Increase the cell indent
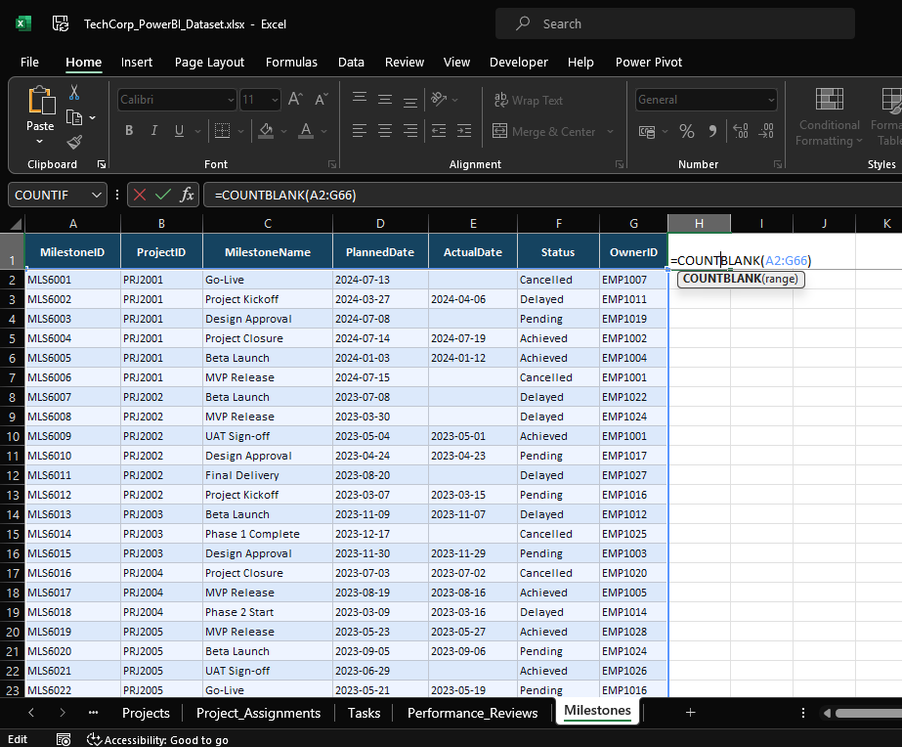Image resolution: width=902 pixels, height=747 pixels. (x=464, y=131)
